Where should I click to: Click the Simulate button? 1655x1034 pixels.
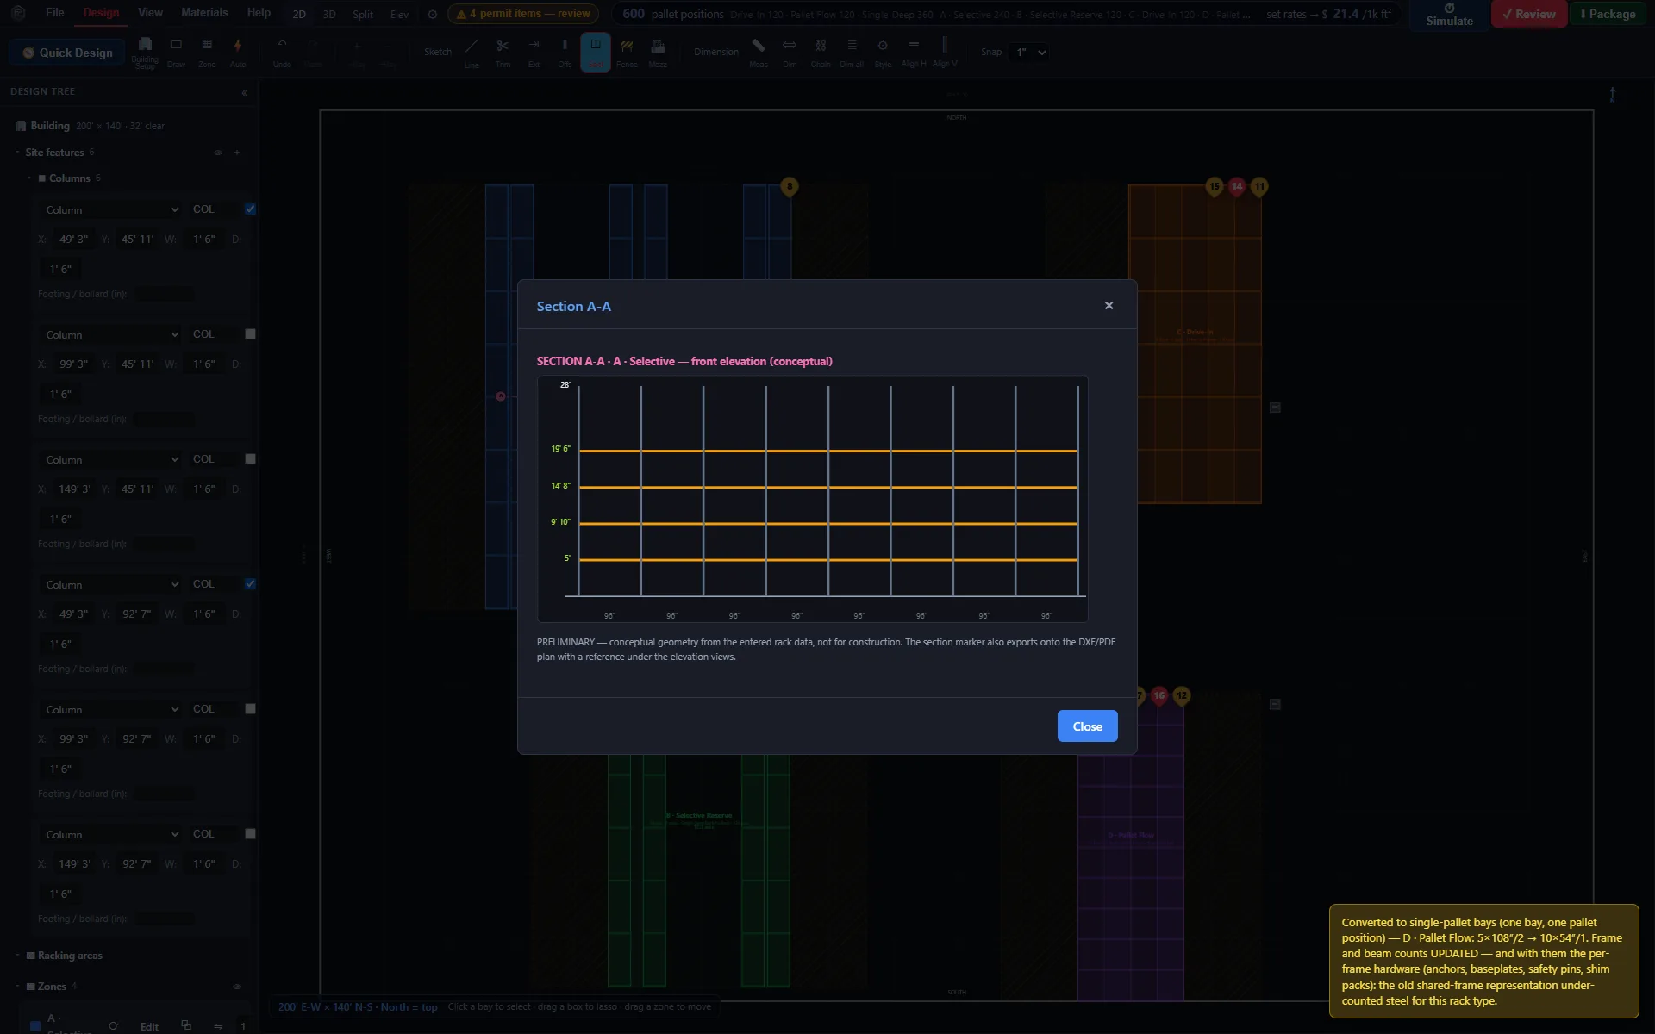pos(1449,15)
